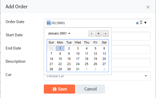The image size is (156, 98).
Task: Increment date using spinner up arrow
Action: pyautogui.click(x=141, y=21)
